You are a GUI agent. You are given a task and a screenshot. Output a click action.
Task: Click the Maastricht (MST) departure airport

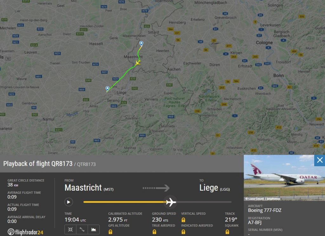89,188
